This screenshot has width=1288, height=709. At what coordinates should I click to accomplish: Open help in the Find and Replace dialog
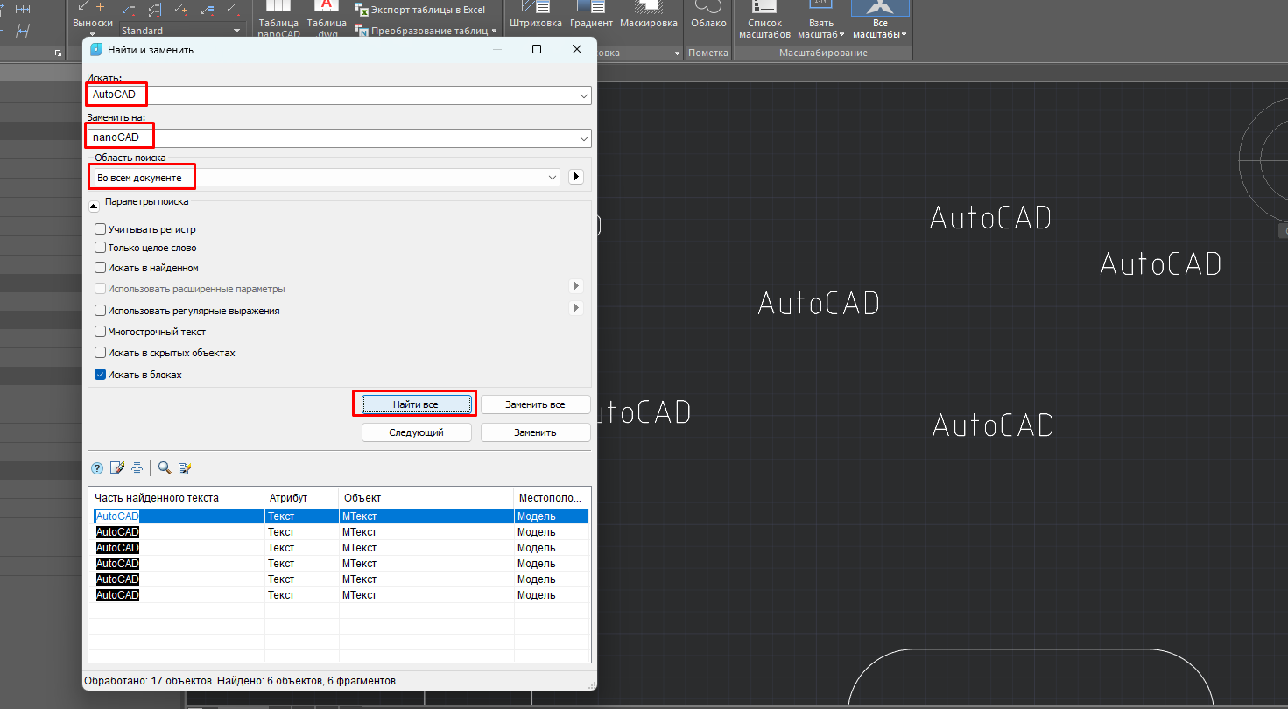point(97,468)
